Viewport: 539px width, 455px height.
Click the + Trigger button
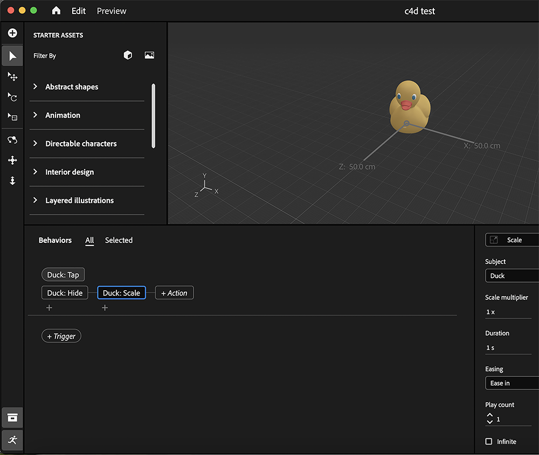(61, 335)
